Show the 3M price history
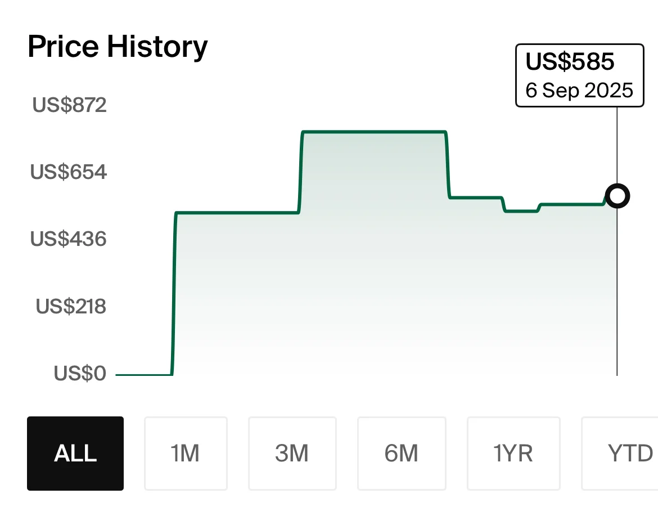This screenshot has width=658, height=507. tap(292, 454)
